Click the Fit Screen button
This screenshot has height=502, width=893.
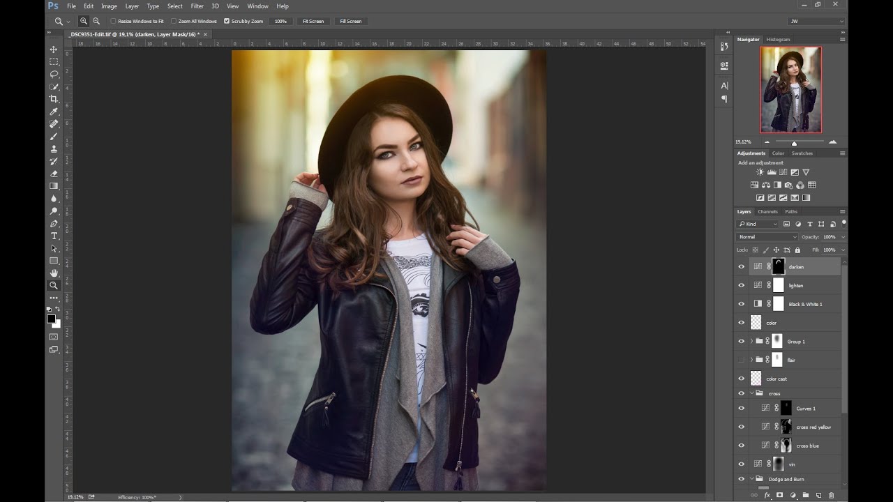tap(313, 21)
